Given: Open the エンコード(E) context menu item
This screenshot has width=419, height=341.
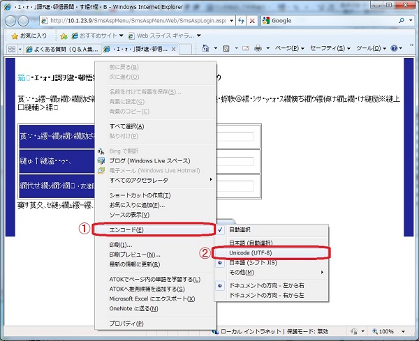Looking at the screenshot, I should click(x=155, y=229).
